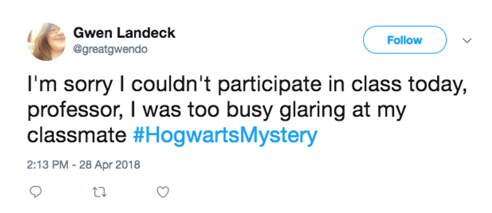
Task: Click the word "couldn't" in the tweet
Action: 160,86
